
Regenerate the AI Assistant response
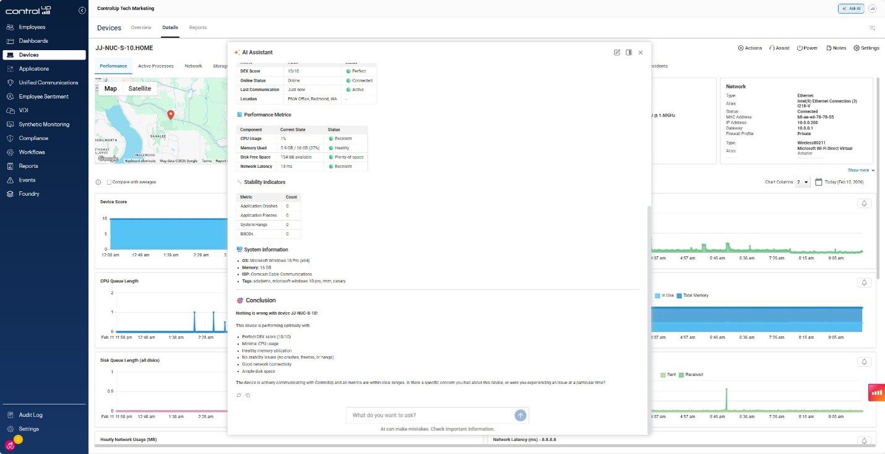239,395
